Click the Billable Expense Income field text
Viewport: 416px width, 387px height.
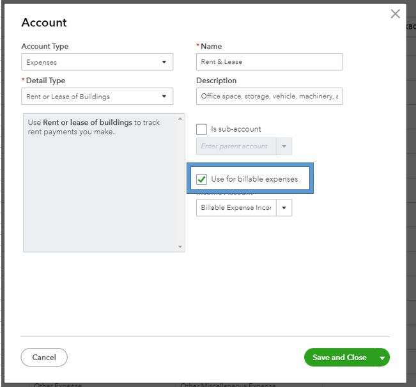point(236,208)
